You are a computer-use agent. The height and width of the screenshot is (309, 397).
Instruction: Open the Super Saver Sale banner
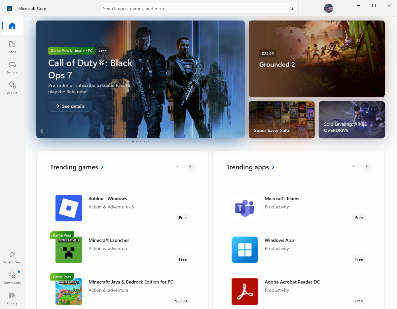[x=281, y=119]
